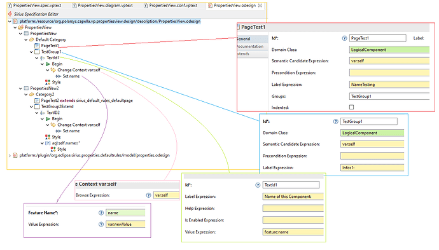439x250 pixels.
Task: Click the Default Category icon
Action: point(32,39)
